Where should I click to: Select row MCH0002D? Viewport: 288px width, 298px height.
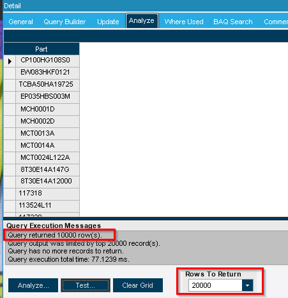pos(47,121)
